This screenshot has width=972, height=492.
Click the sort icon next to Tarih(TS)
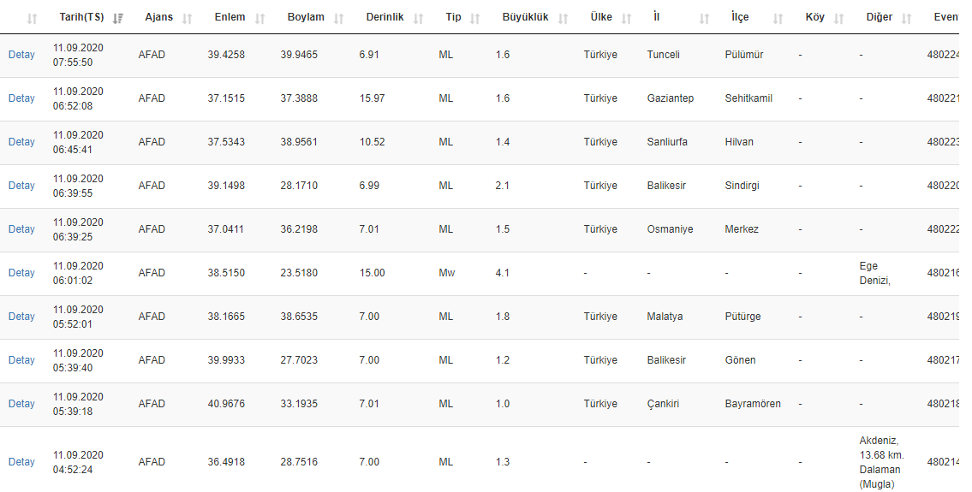(x=117, y=18)
